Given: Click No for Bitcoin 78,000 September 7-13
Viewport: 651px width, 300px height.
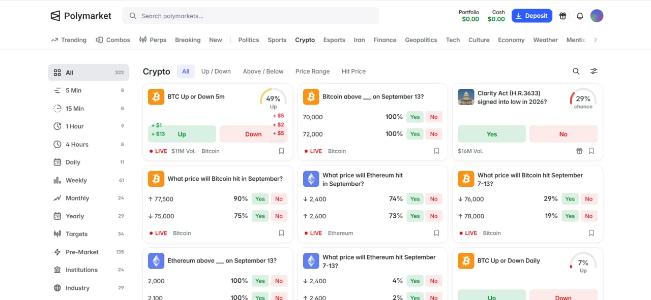Looking at the screenshot, I should (x=588, y=216).
